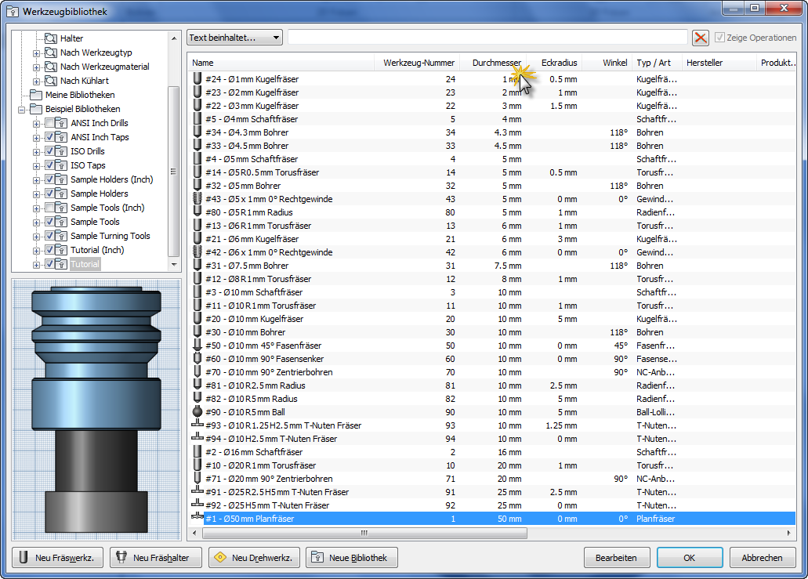Click the library icon next to ISO Drills
The height and width of the screenshot is (579, 808).
[x=61, y=151]
